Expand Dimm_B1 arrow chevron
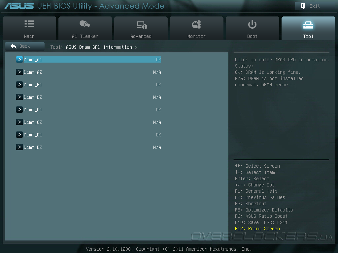This screenshot has height=253, width=338. [19, 84]
